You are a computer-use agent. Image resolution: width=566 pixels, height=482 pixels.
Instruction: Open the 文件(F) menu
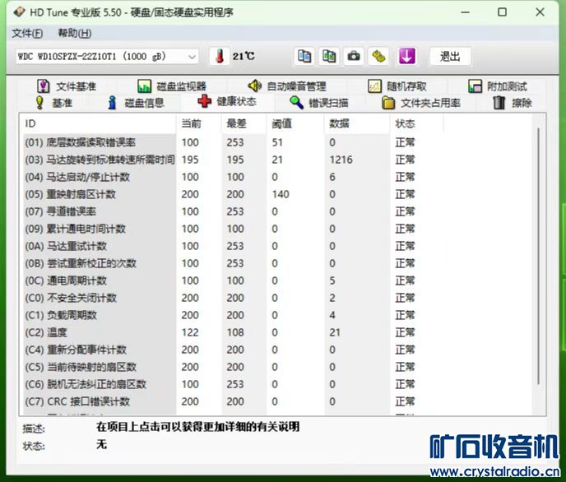point(27,33)
